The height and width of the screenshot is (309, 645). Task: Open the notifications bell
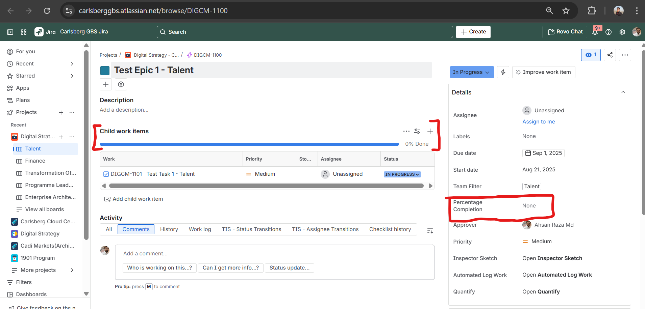point(595,32)
